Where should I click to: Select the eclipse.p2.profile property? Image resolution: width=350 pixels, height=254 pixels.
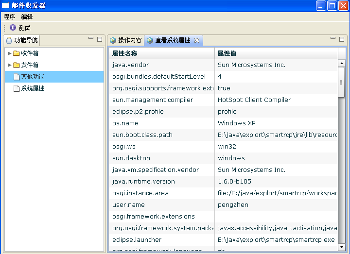[138, 112]
